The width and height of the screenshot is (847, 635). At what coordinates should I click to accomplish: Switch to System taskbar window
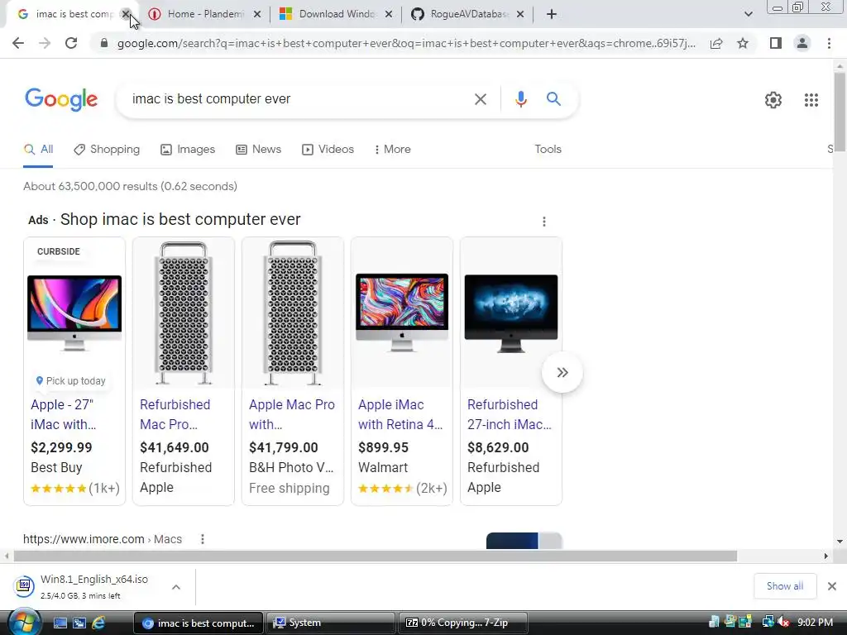[331, 623]
